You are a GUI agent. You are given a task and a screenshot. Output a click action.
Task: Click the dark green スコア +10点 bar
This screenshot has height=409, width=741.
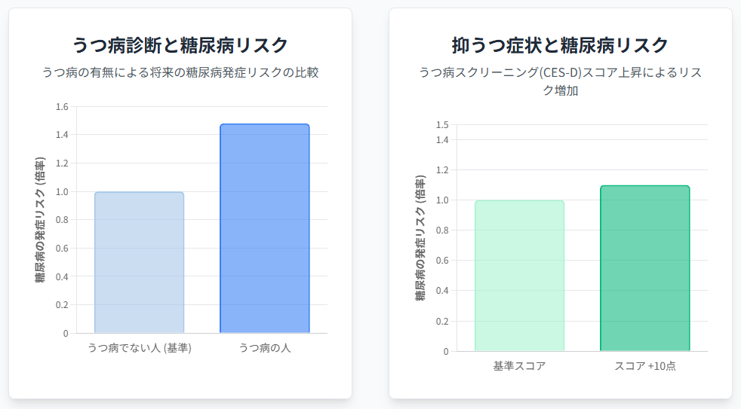644,268
